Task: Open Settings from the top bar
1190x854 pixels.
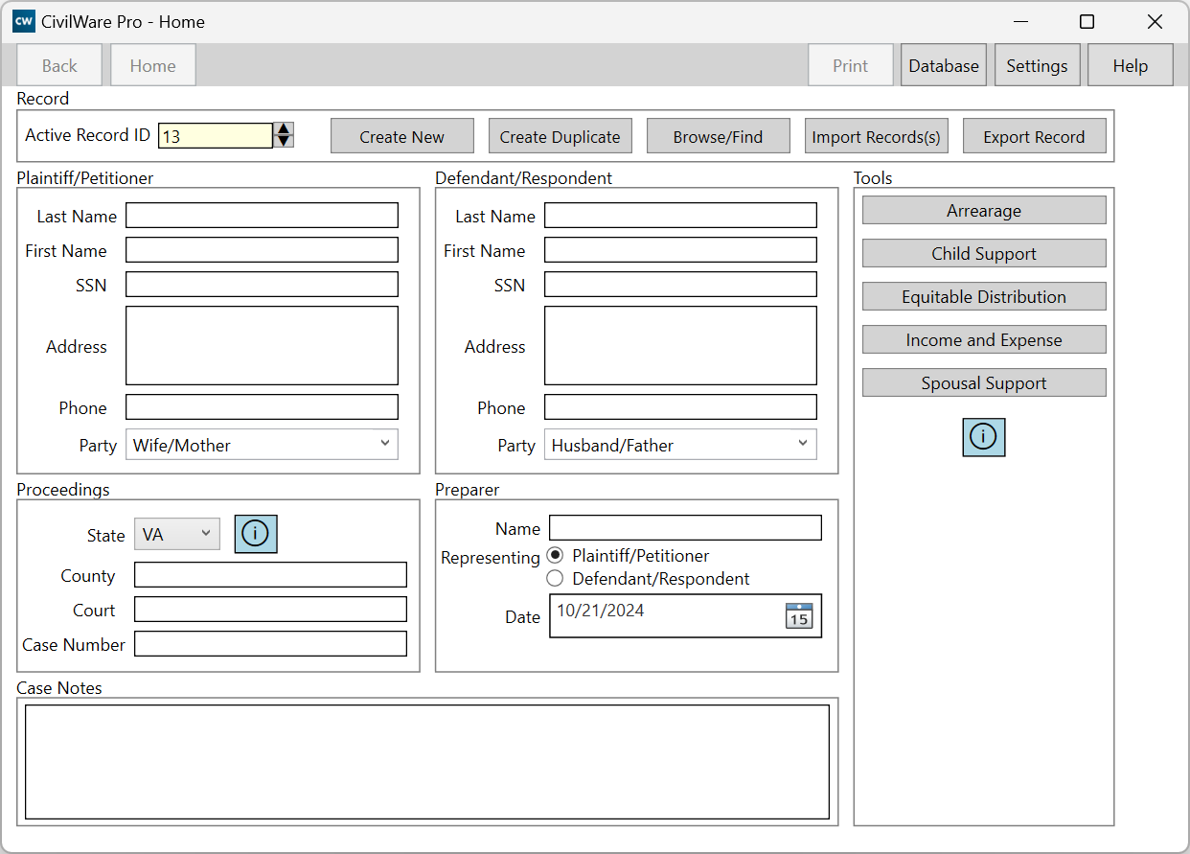Action: [1037, 66]
